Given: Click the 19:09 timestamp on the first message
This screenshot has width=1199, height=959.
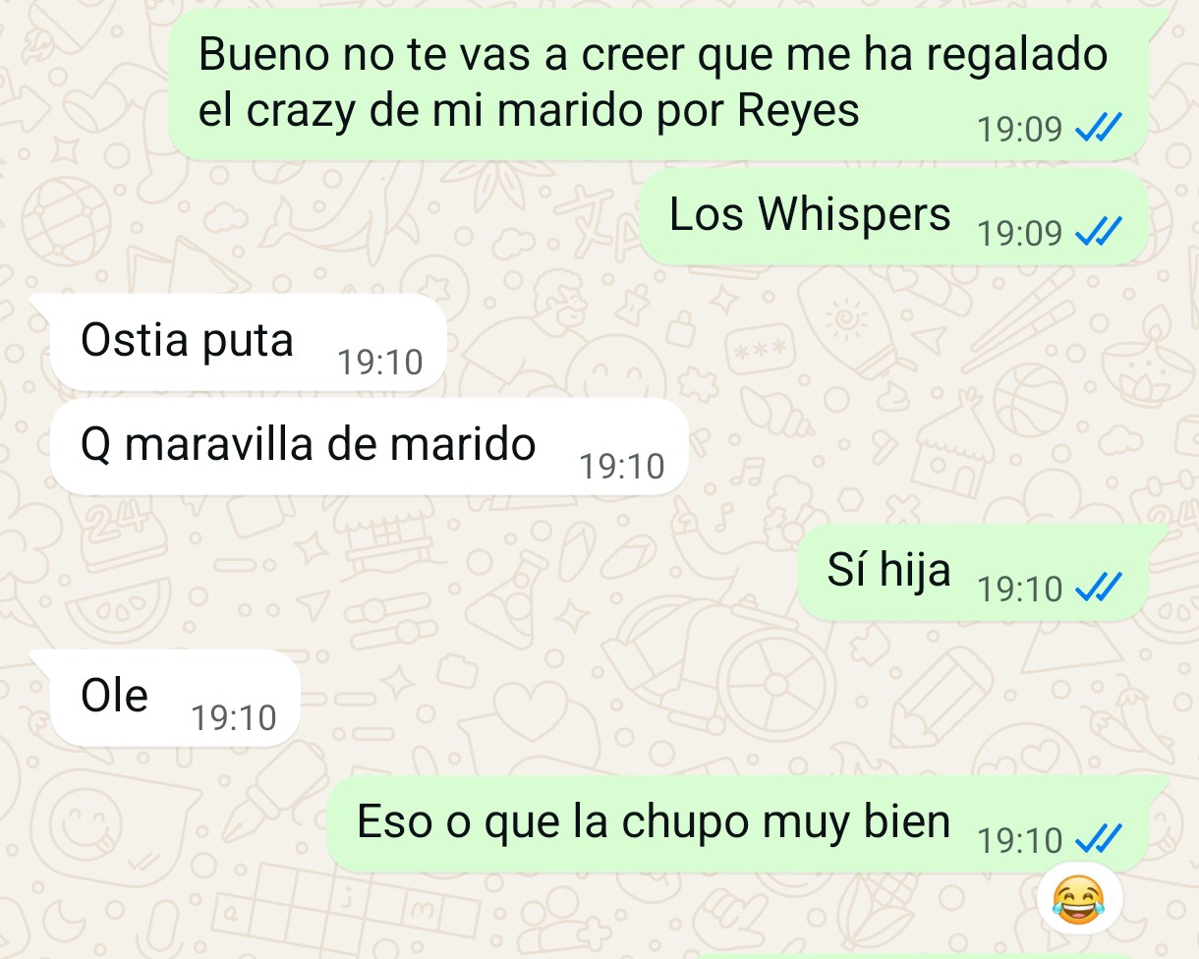Looking at the screenshot, I should tap(1020, 129).
